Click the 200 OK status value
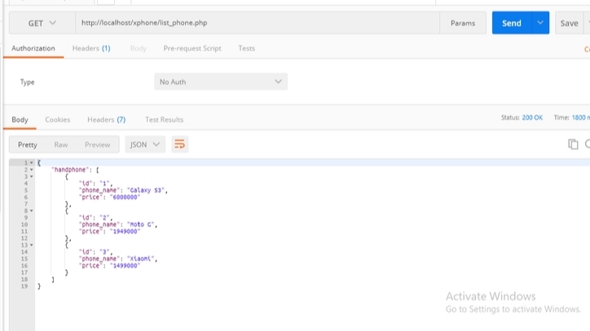Screen dimensions: 590x331 [x=532, y=118]
